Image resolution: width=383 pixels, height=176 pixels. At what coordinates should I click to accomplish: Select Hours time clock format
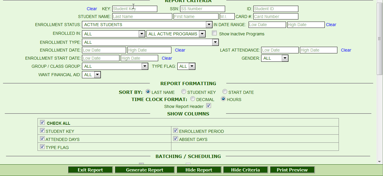[x=223, y=99]
